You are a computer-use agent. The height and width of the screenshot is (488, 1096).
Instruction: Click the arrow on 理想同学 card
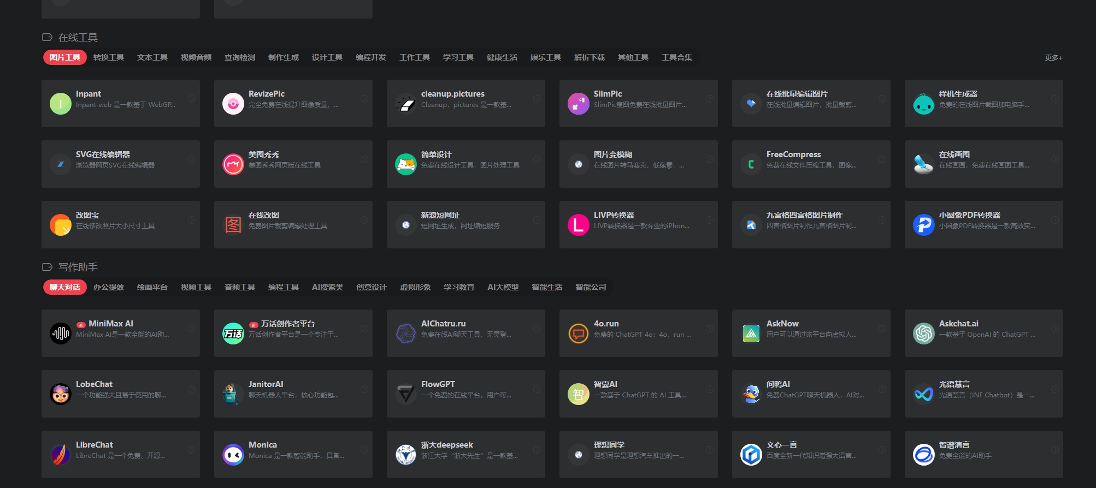coord(710,450)
